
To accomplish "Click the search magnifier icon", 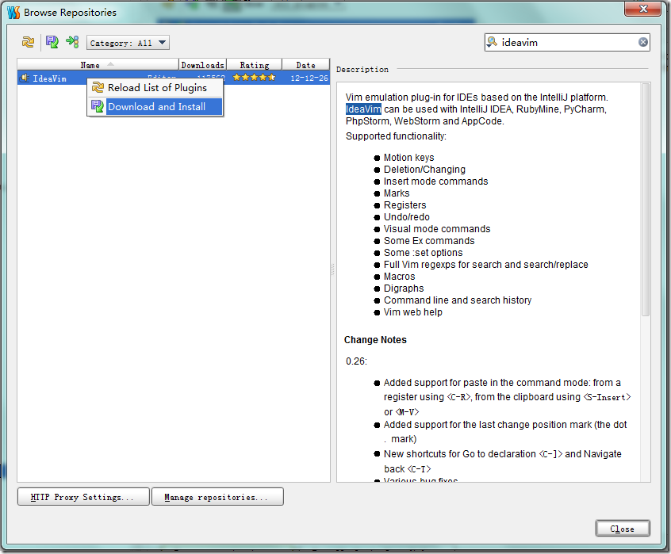I will [492, 42].
